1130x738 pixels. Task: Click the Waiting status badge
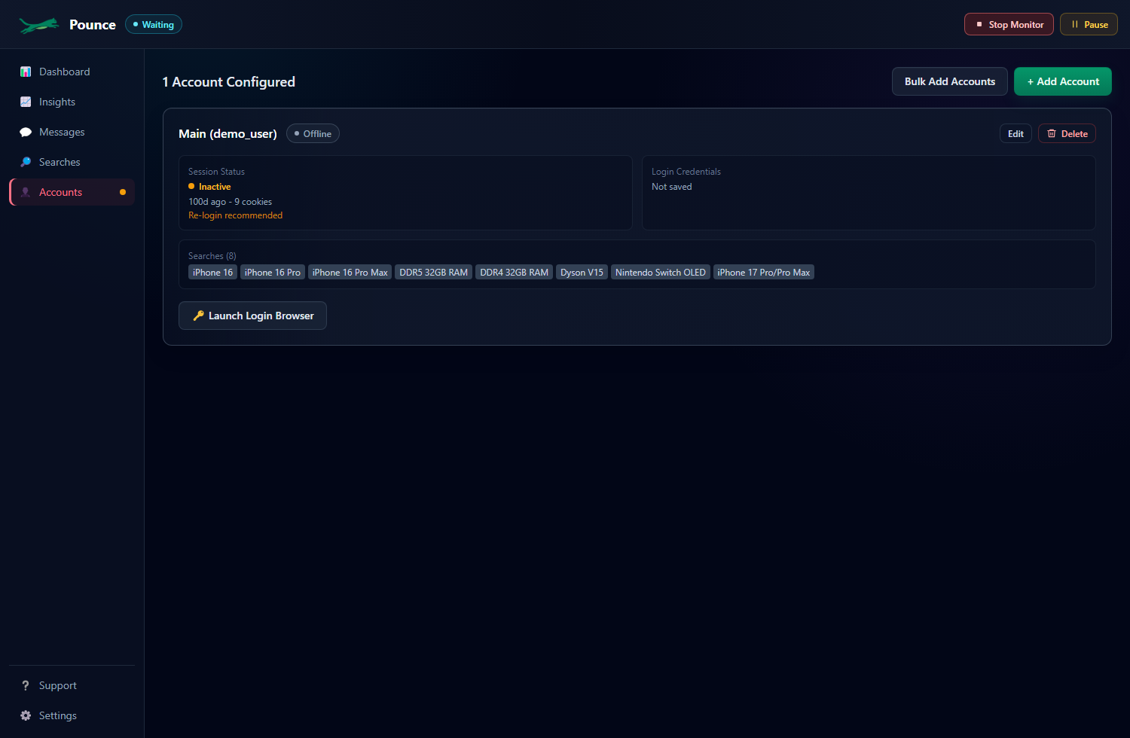point(154,24)
